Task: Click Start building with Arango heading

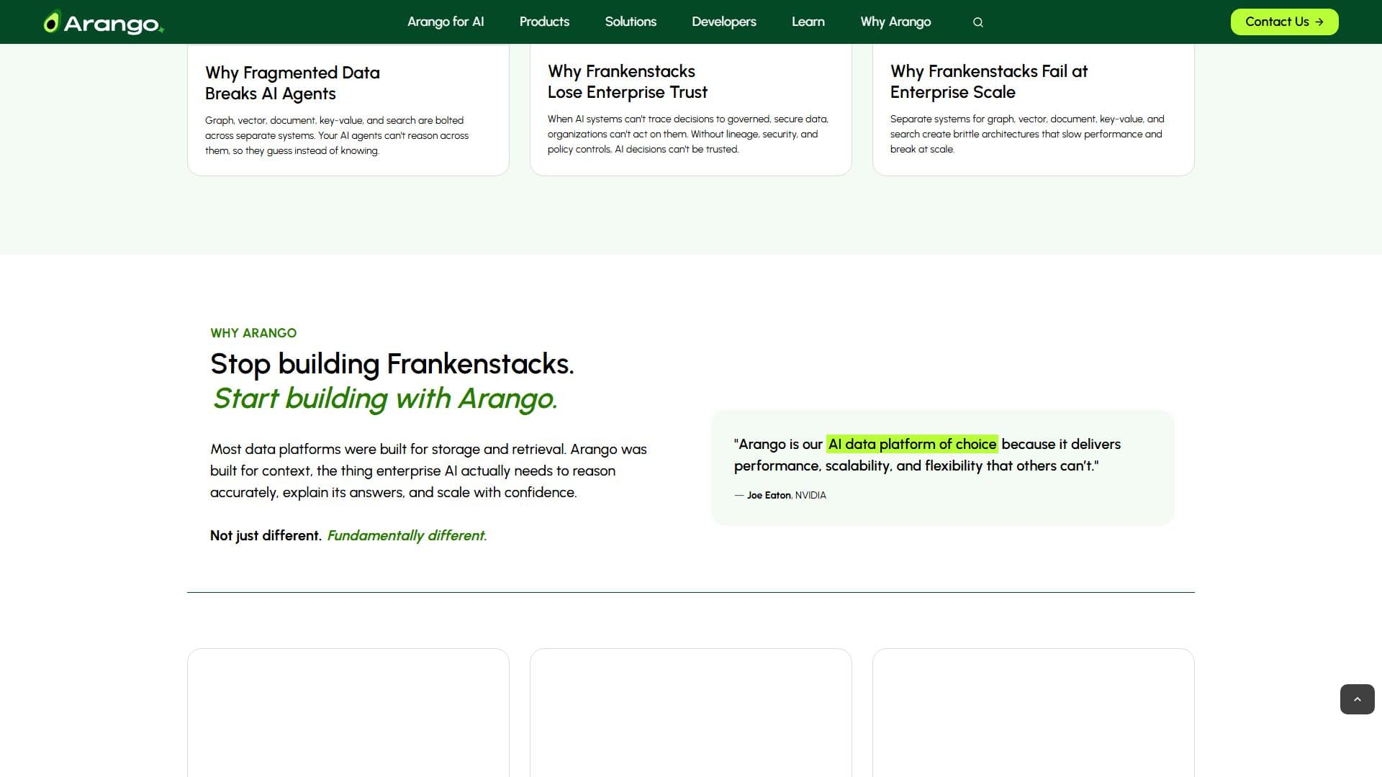Action: (385, 399)
